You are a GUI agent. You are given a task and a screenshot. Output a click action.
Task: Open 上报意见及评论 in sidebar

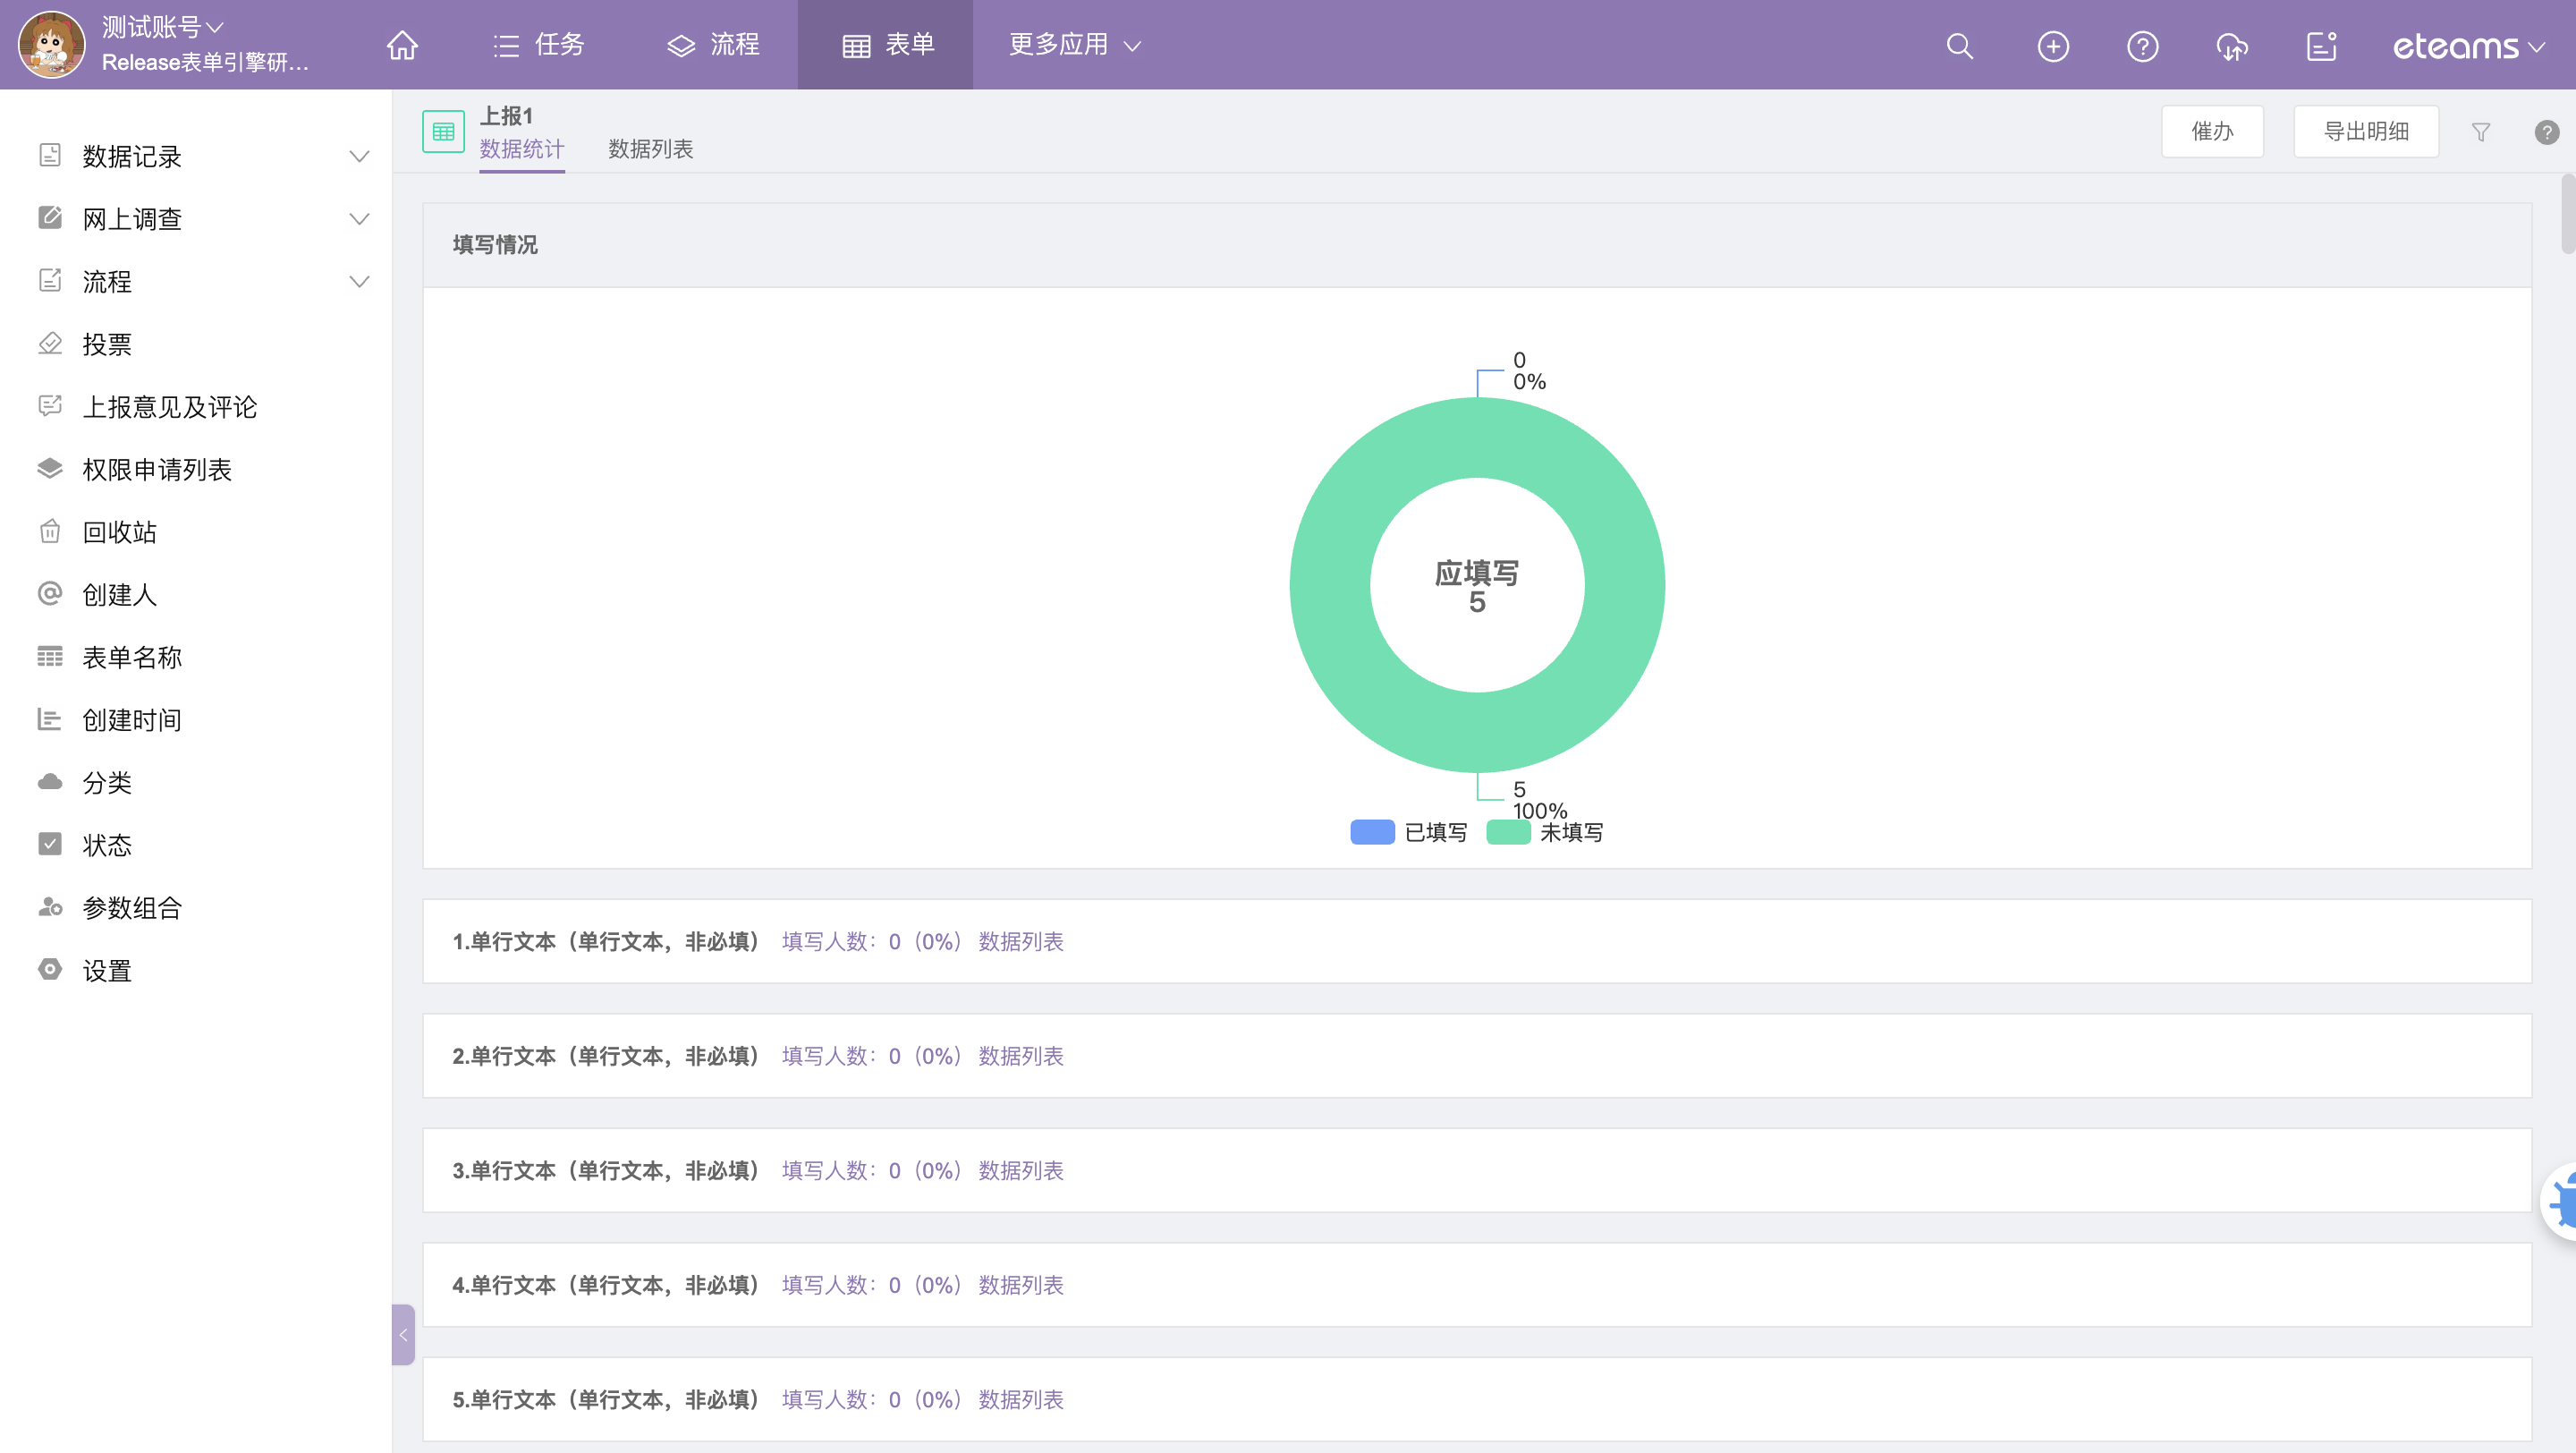(170, 407)
